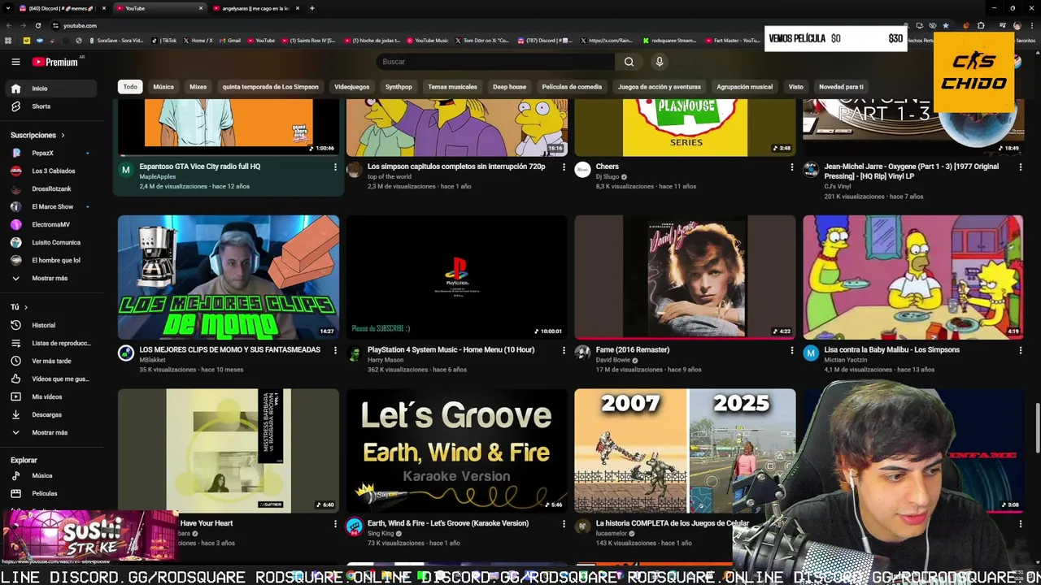Viewport: 1041px width, 585px height.
Task: Open the YouTube Music bookmark
Action: pyautogui.click(x=428, y=40)
